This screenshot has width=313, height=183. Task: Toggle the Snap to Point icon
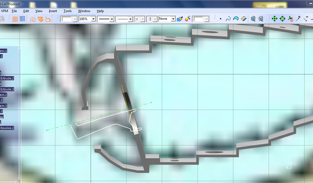[x=22, y=19]
